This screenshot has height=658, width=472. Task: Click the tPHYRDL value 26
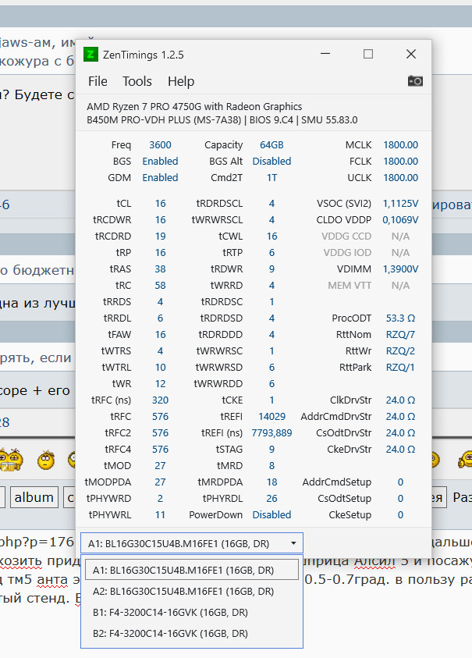tap(271, 498)
